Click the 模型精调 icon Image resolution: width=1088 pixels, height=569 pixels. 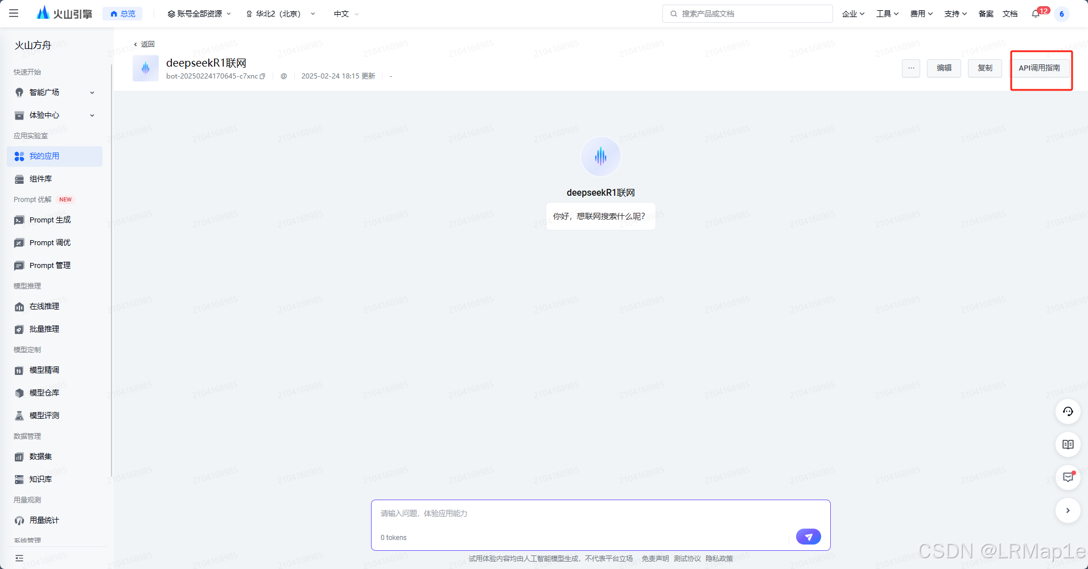[x=19, y=370]
